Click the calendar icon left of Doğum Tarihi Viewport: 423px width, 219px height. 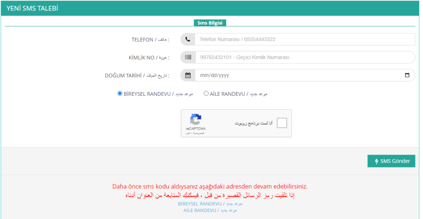pyautogui.click(x=188, y=75)
